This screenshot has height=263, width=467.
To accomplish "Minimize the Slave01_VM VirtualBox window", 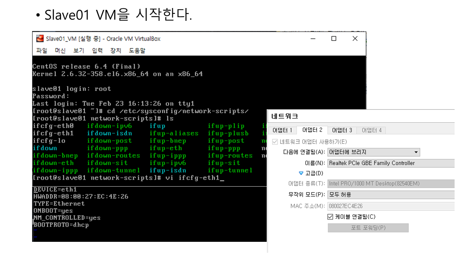I will [313, 39].
